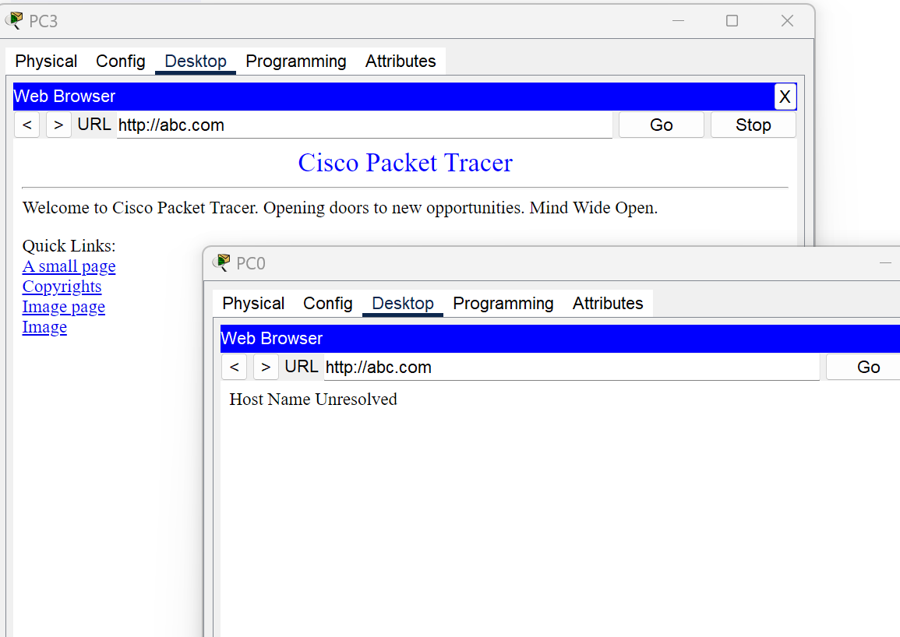Maximize the PC3 window
The image size is (900, 637).
pyautogui.click(x=732, y=21)
